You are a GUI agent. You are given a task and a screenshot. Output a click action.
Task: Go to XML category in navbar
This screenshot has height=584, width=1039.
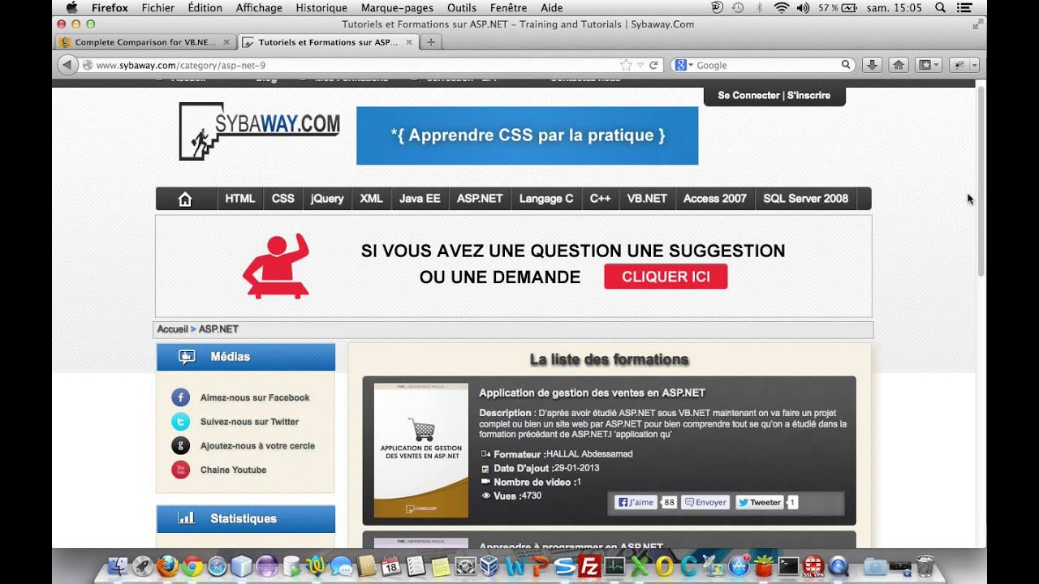(371, 199)
